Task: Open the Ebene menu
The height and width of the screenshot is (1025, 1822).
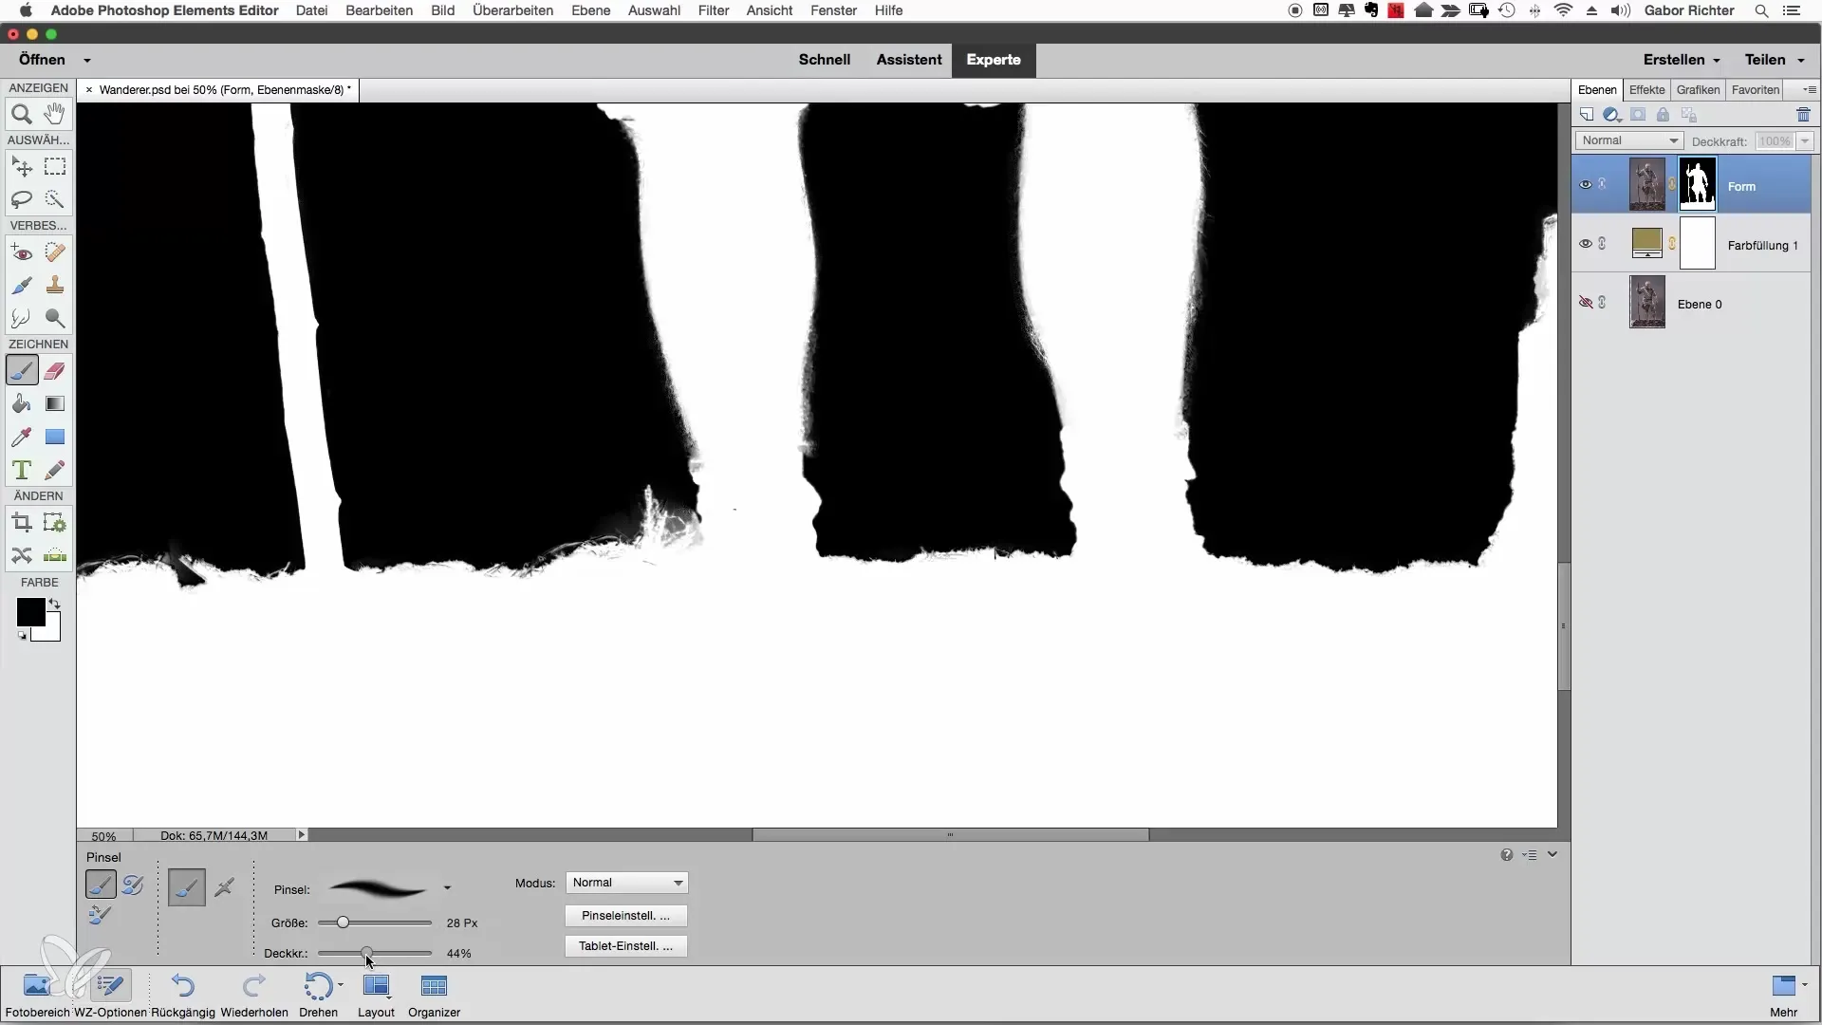Action: 590,10
